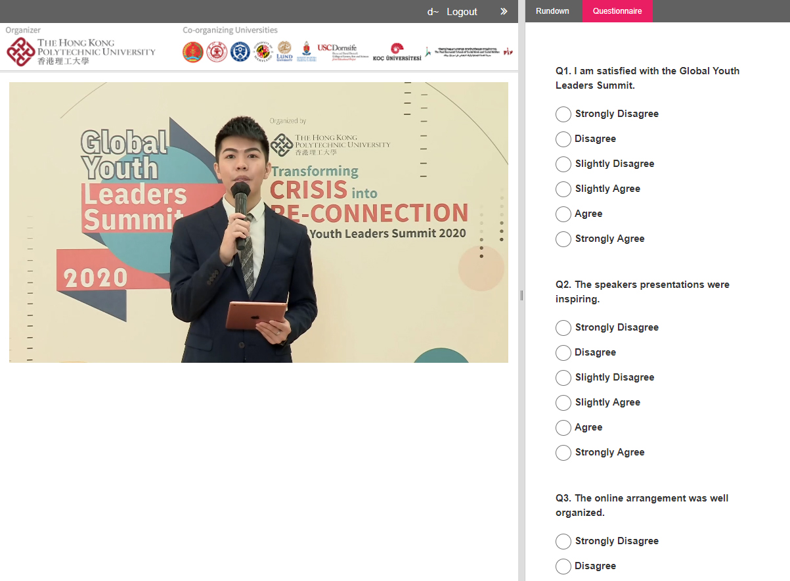Viewport: 790px width, 581px height.
Task: Click the Logout link
Action: (x=462, y=12)
